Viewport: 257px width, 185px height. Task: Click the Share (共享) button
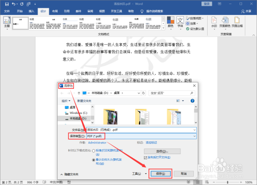click(246, 11)
